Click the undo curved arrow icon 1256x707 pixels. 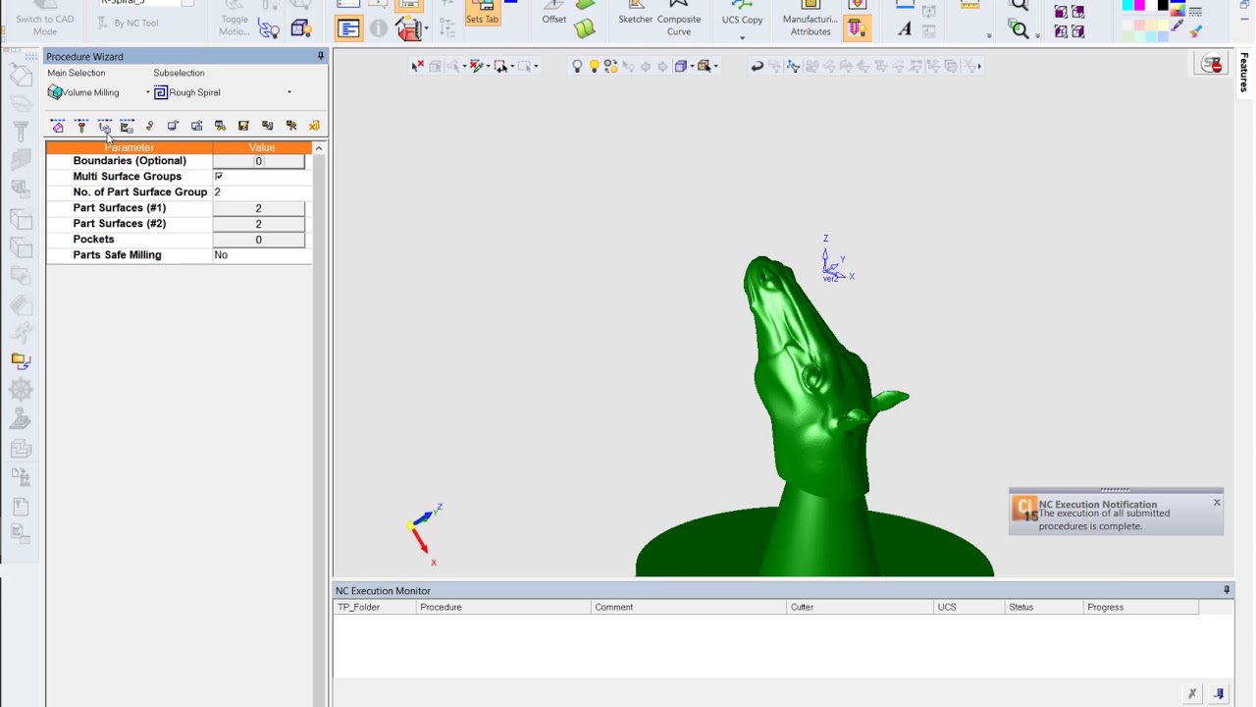757,67
